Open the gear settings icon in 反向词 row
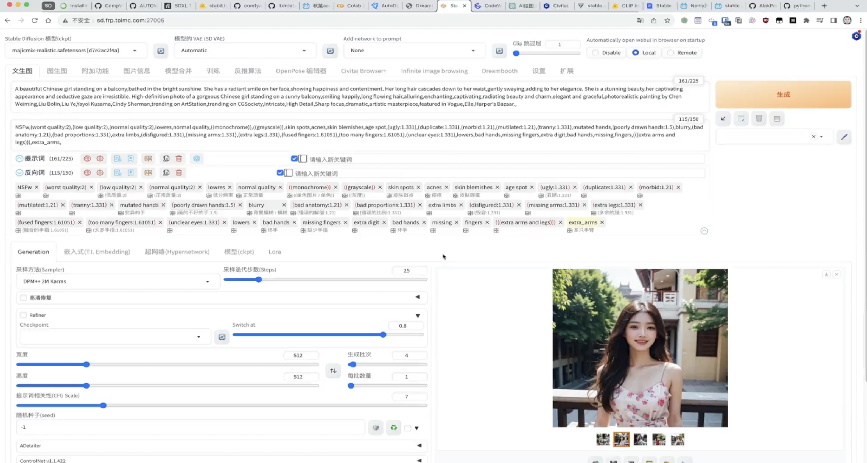Screen dimensions: 867x463 pyautogui.click(x=100, y=173)
